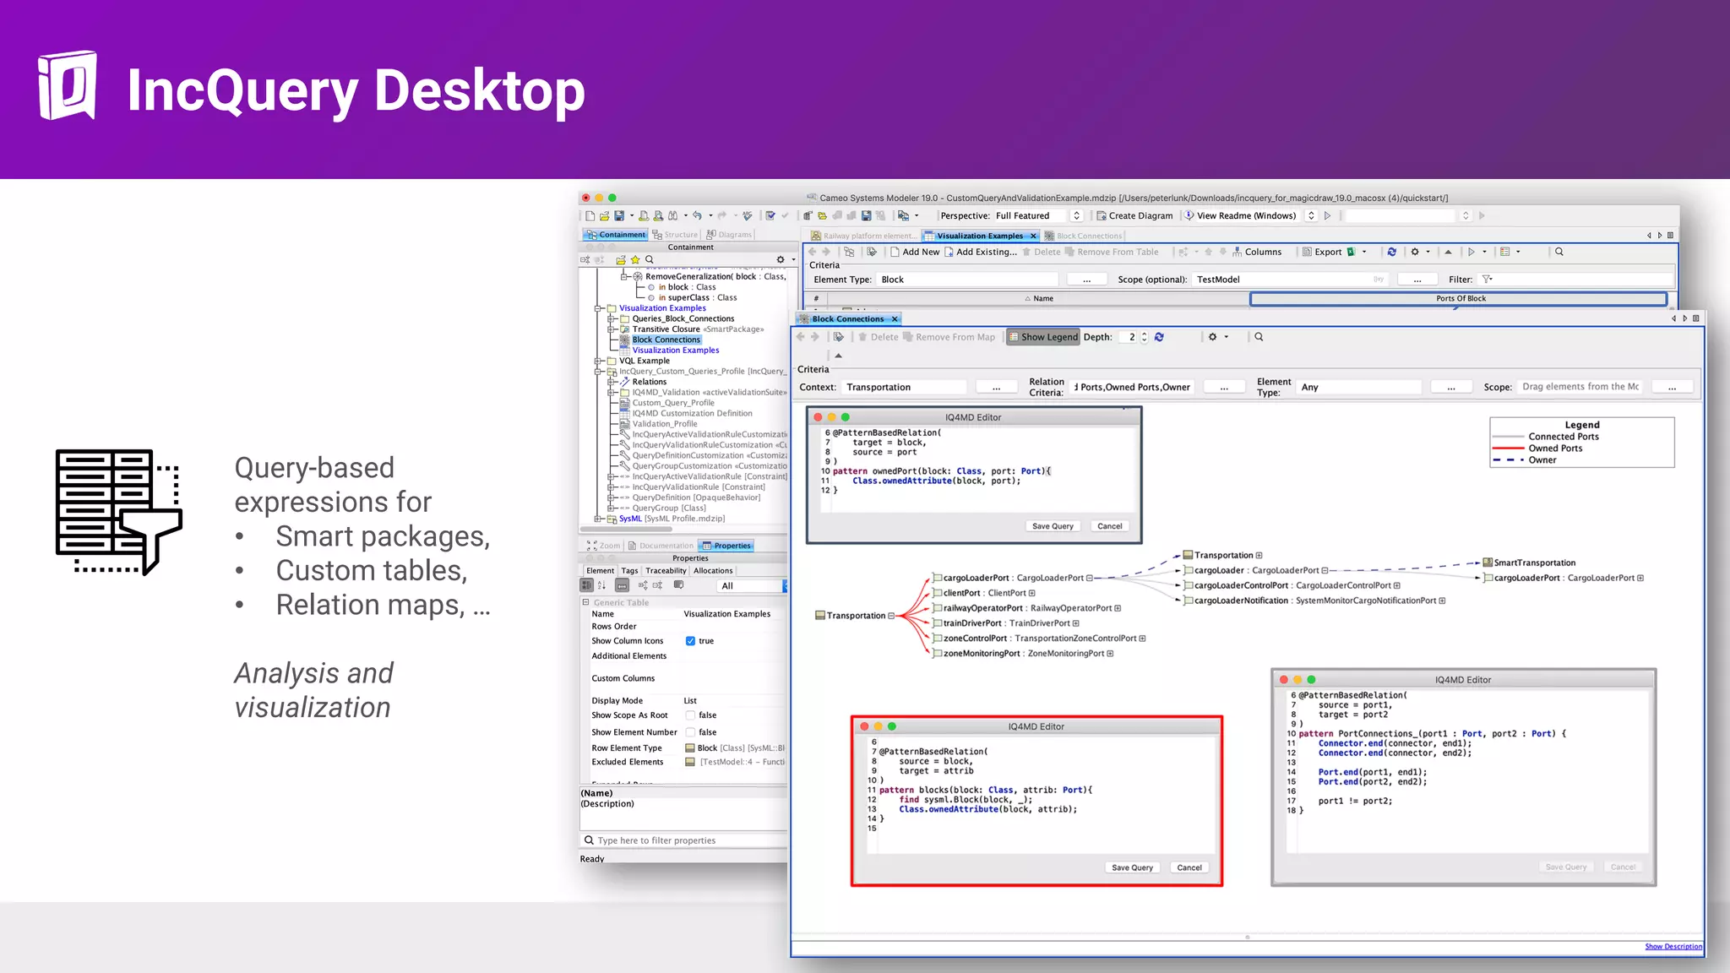Expand the Queries_Block_Connections folder
1730x973 pixels.
(x=612, y=319)
